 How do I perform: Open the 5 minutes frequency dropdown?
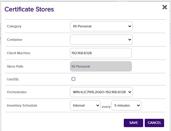pyautogui.click(x=126, y=105)
